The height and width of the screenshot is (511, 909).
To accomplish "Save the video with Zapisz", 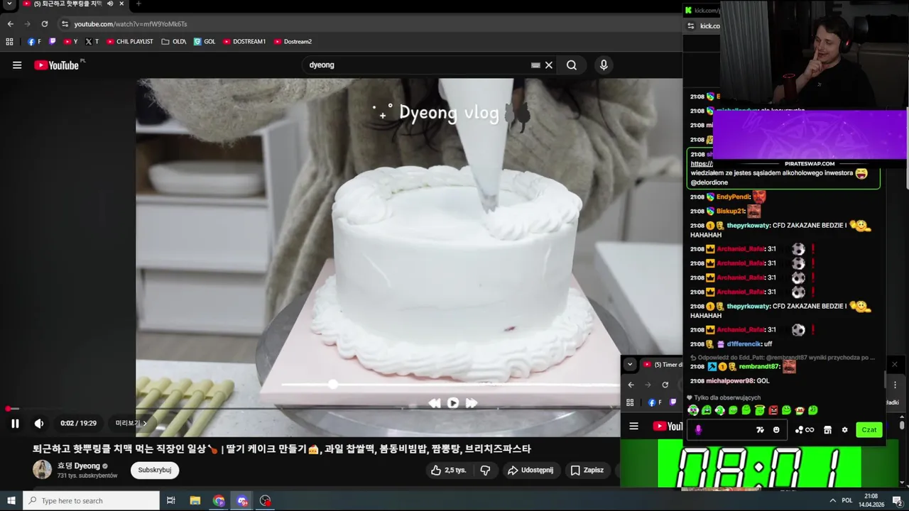I will pos(587,470).
